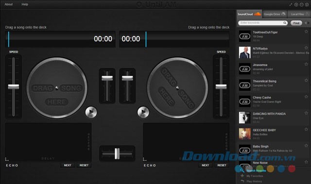Favorite the ToeKneeDuhTiger track star
Image resolution: width=311 pixels, height=184 pixels.
[306, 32]
